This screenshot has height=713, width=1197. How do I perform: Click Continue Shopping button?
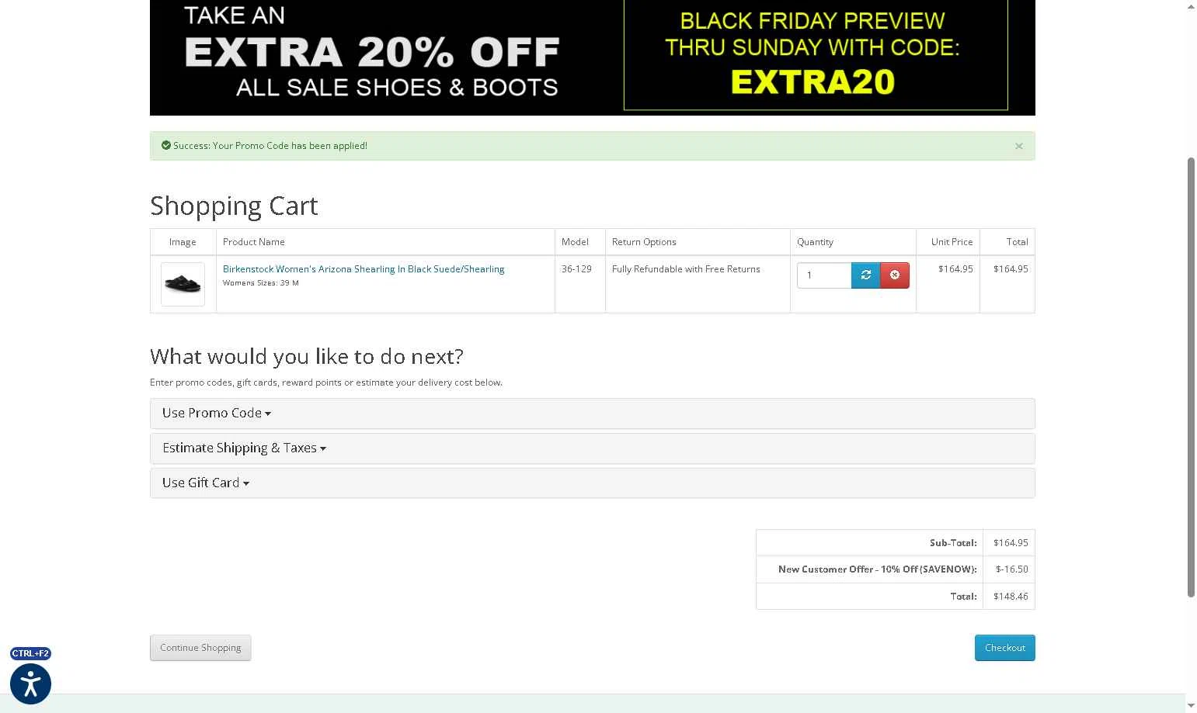coord(200,648)
